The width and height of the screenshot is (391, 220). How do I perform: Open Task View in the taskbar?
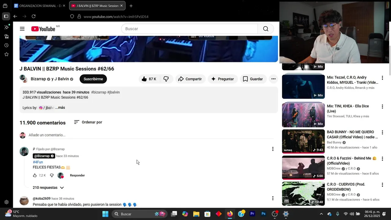(x=174, y=214)
